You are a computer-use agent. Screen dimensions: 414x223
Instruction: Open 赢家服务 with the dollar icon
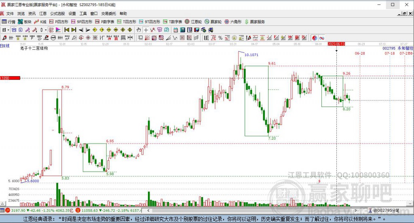click(x=255, y=22)
